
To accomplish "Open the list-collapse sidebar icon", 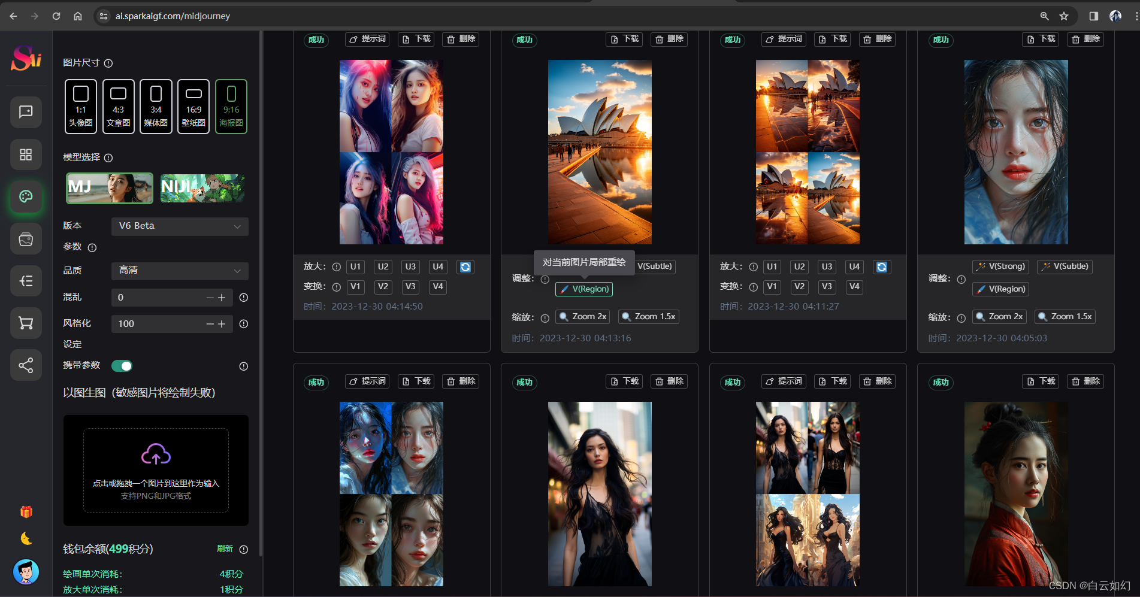I will [x=26, y=281].
